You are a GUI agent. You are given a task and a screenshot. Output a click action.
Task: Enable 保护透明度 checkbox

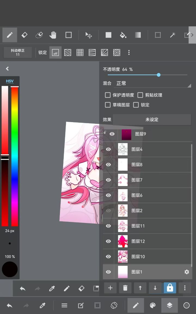coord(108,95)
